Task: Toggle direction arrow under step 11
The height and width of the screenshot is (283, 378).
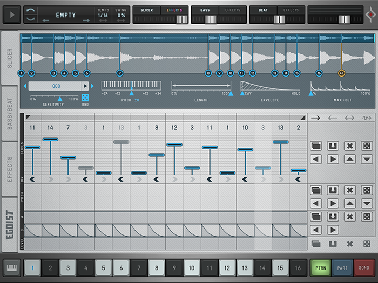Action: [210, 180]
